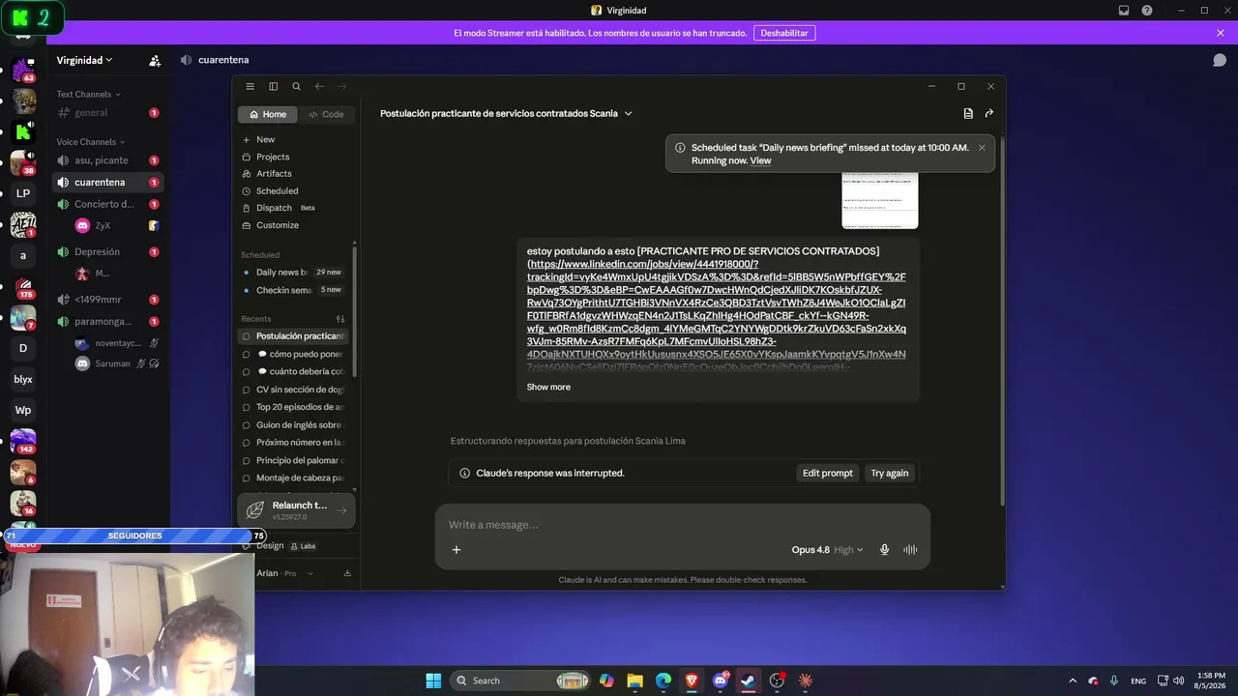
Task: Join the <1499mmr voice channel
Action: [x=106, y=300]
